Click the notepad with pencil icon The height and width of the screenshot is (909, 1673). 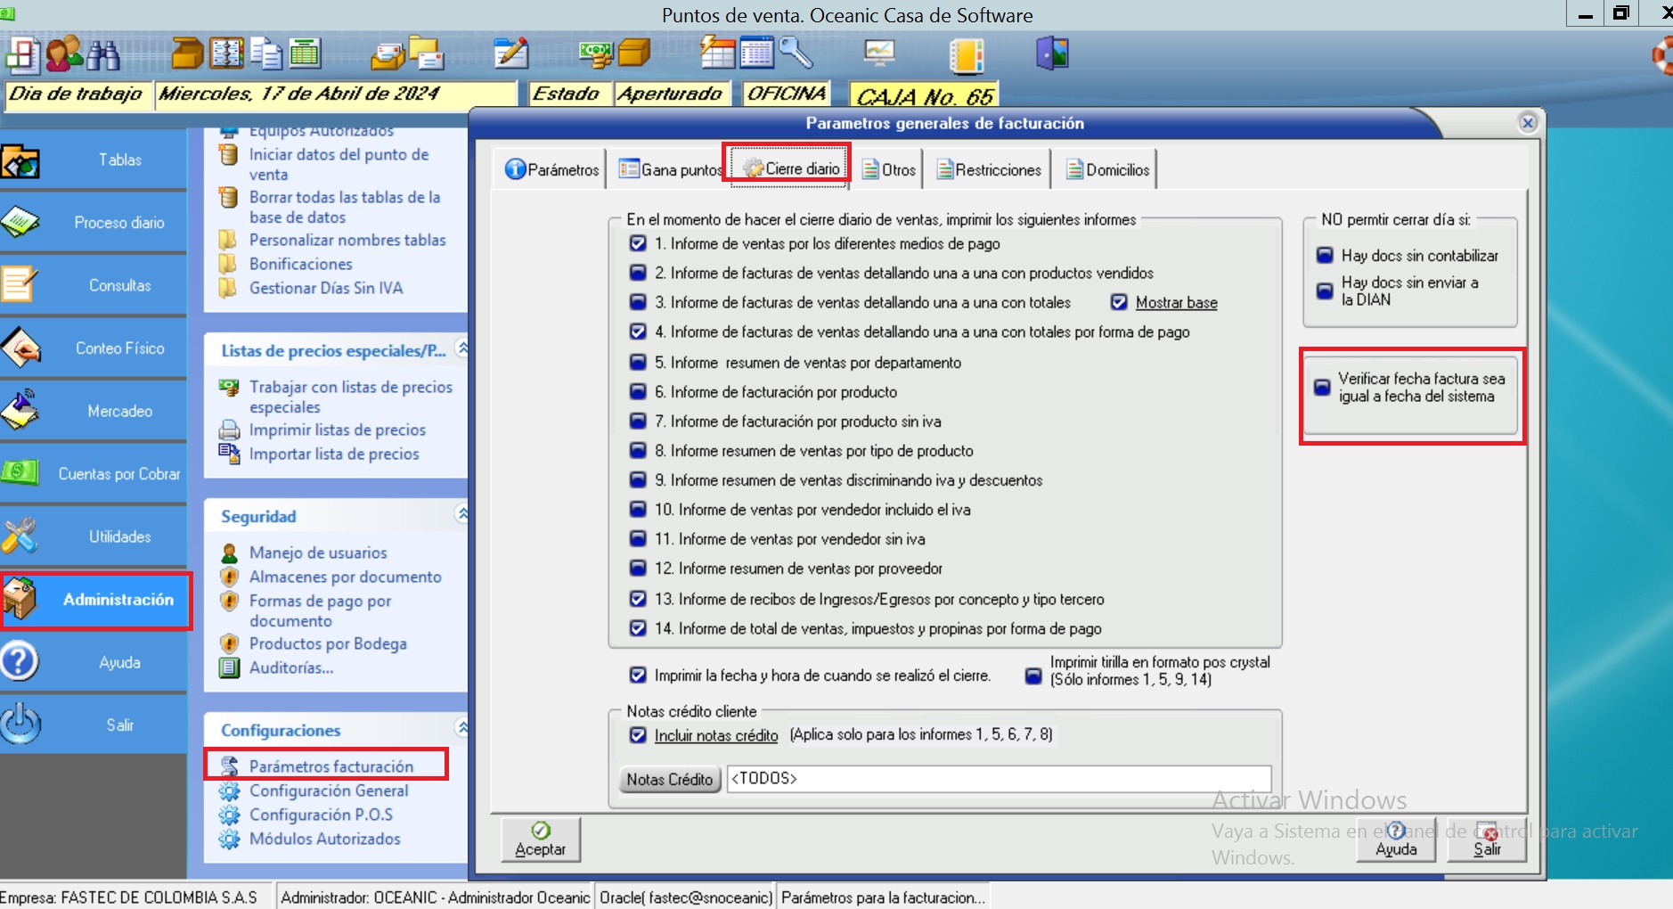(511, 54)
